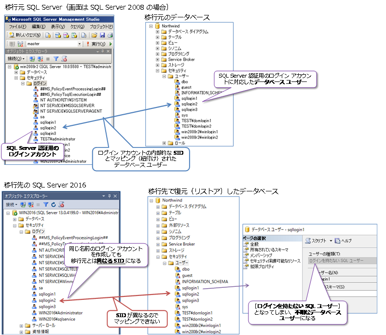Click the Change Connection icon left of master dropdown

(x=20, y=44)
